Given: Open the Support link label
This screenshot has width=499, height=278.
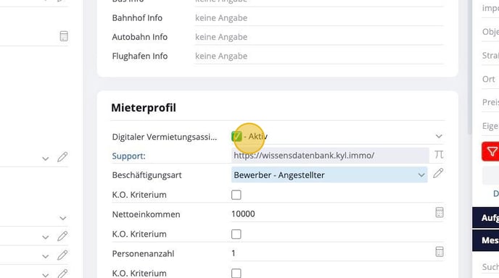Looking at the screenshot, I should tap(128, 156).
